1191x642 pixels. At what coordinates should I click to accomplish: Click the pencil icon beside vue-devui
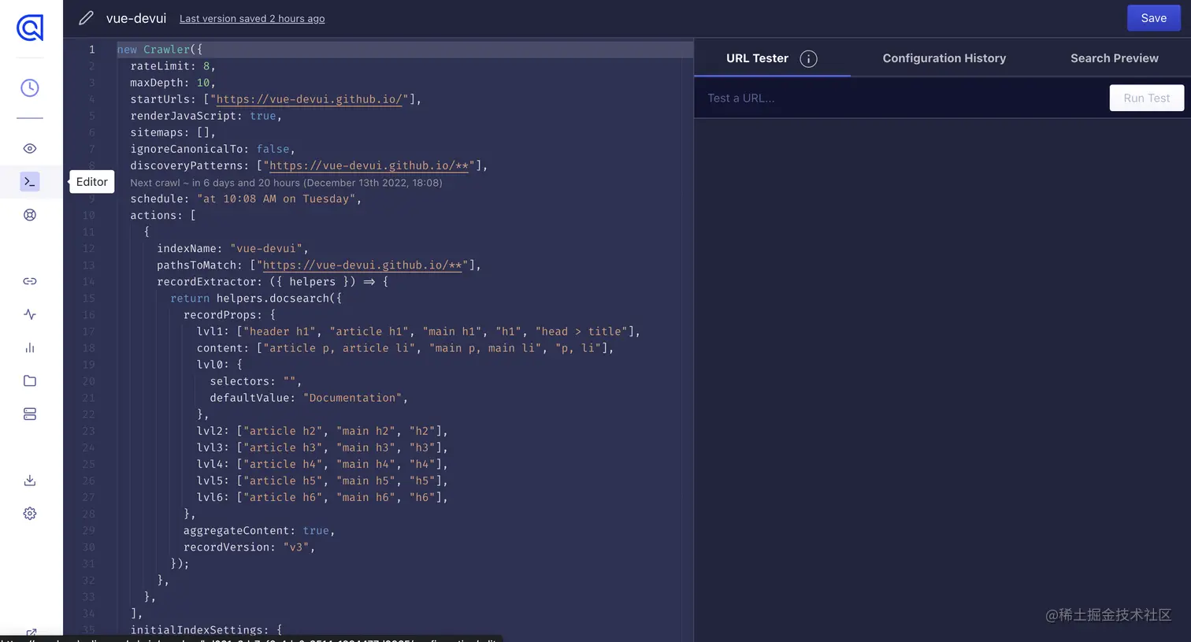point(86,18)
